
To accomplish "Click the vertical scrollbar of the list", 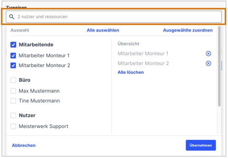I will [219, 66].
